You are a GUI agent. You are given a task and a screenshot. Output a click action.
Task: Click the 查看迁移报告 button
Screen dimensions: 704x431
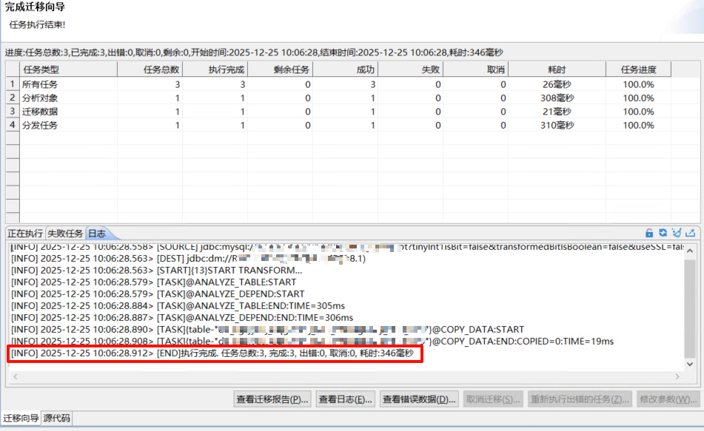click(272, 400)
